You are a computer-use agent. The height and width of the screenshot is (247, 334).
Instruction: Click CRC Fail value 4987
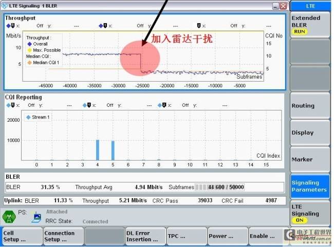click(271, 201)
